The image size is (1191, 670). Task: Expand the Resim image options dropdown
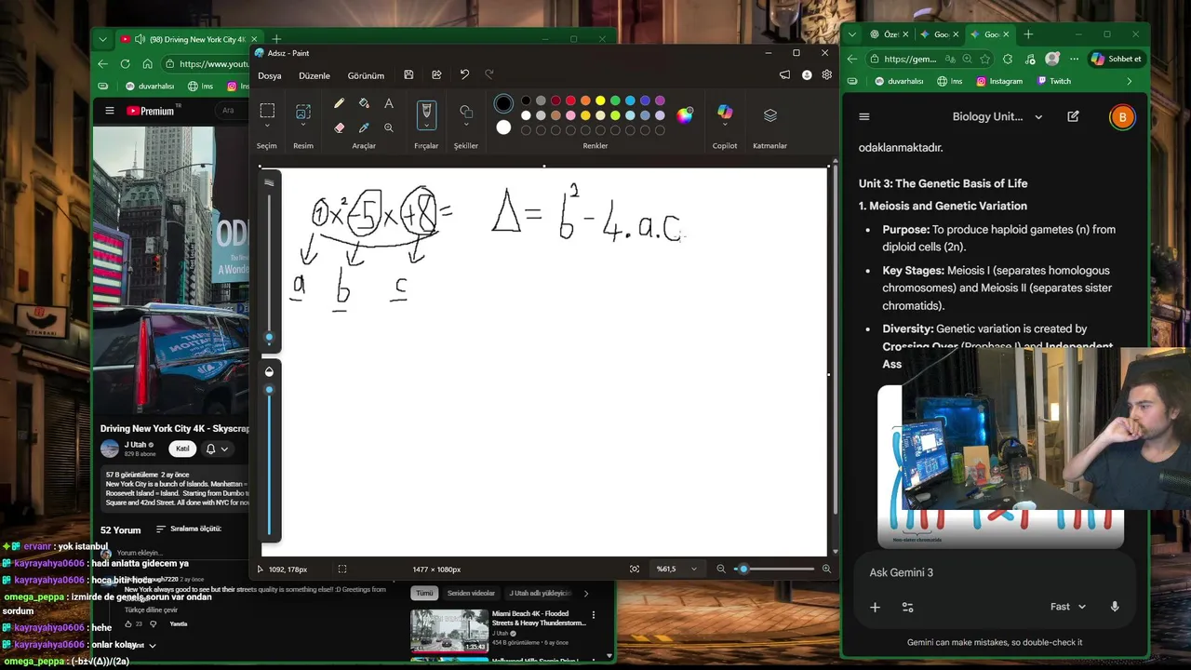pyautogui.click(x=303, y=126)
